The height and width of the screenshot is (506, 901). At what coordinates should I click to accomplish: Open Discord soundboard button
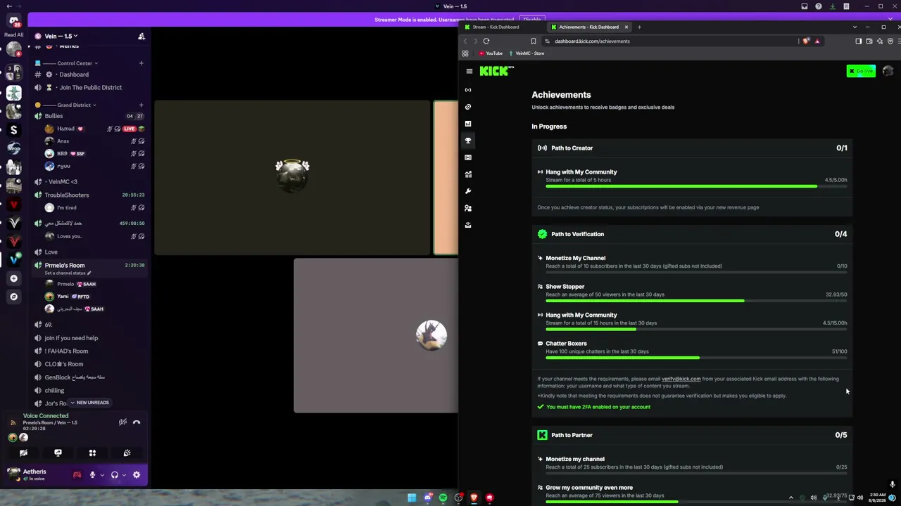pos(127,453)
